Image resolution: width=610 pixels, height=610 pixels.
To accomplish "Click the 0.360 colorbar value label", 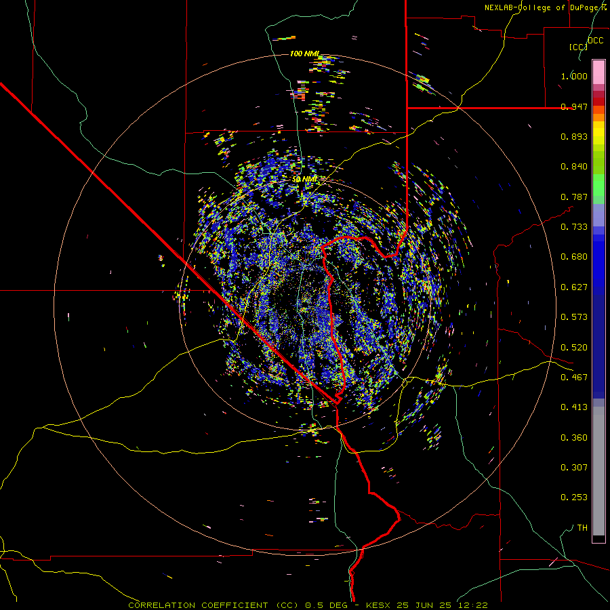I will (574, 438).
